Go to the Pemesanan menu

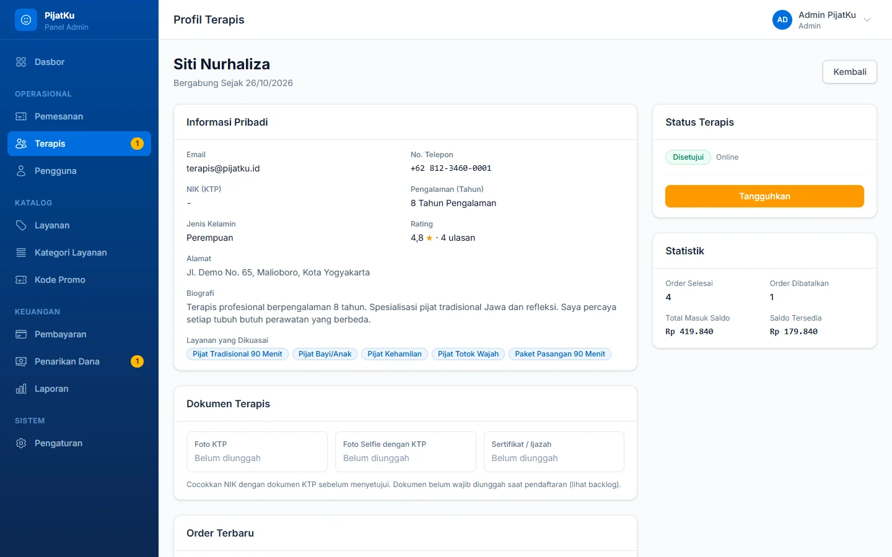(x=79, y=116)
